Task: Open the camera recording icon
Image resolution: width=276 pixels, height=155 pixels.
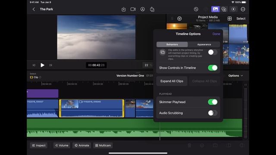Action: coord(133,9)
